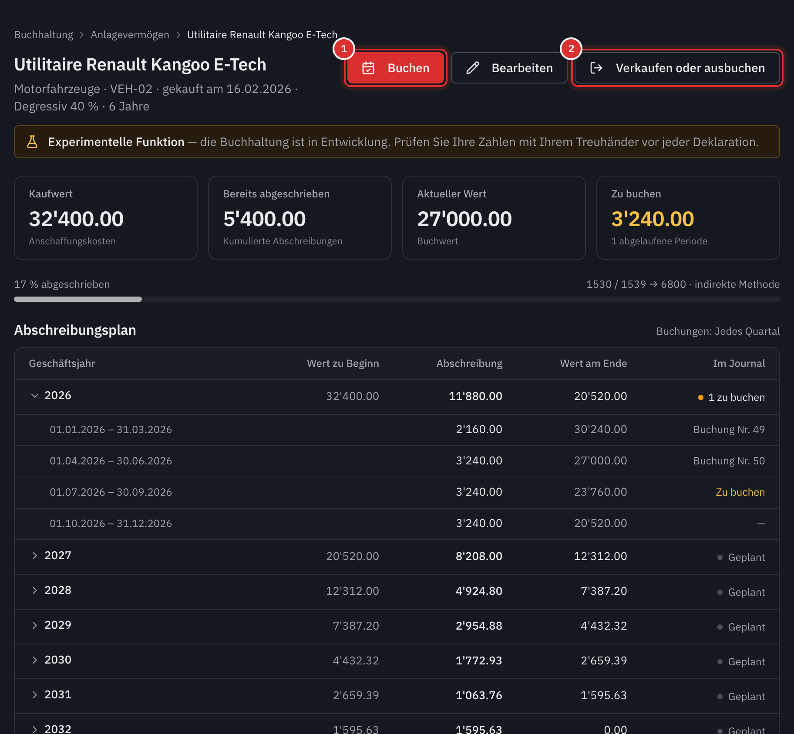Image resolution: width=794 pixels, height=734 pixels.
Task: Click the period '01.07.2026 – 30.09.2026'
Action: [111, 492]
